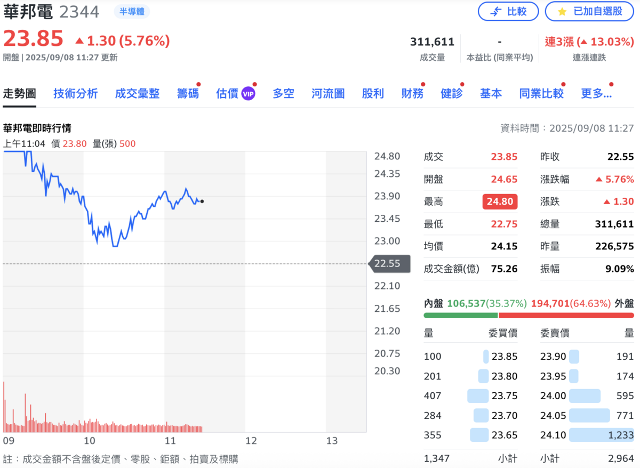Image resolution: width=640 pixels, height=468 pixels.
Task: Click the tall opening volume bar at 09
Action: tap(4, 407)
